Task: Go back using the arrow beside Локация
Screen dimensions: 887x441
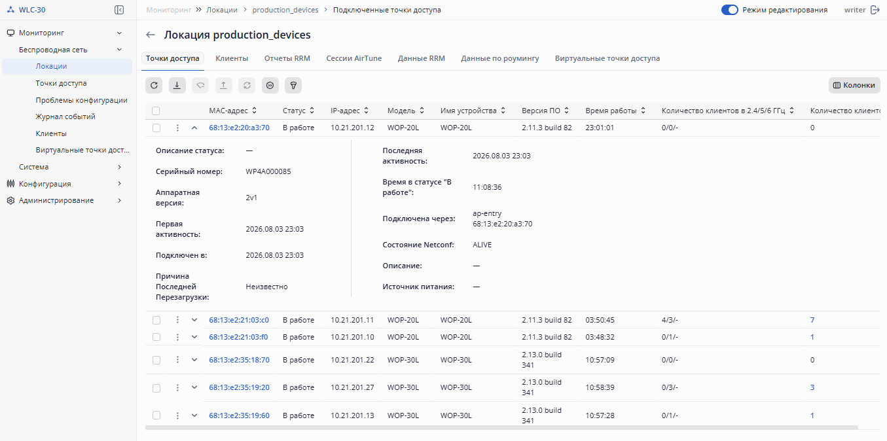Action: 151,35
